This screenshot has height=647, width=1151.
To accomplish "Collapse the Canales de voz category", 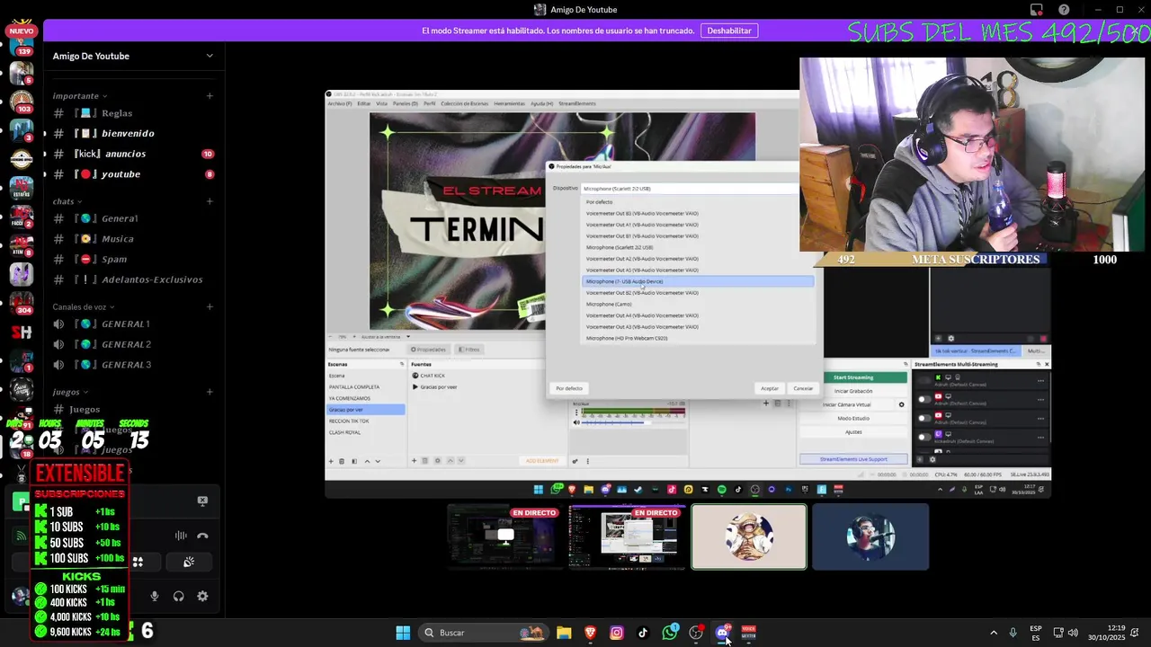I will [x=85, y=306].
